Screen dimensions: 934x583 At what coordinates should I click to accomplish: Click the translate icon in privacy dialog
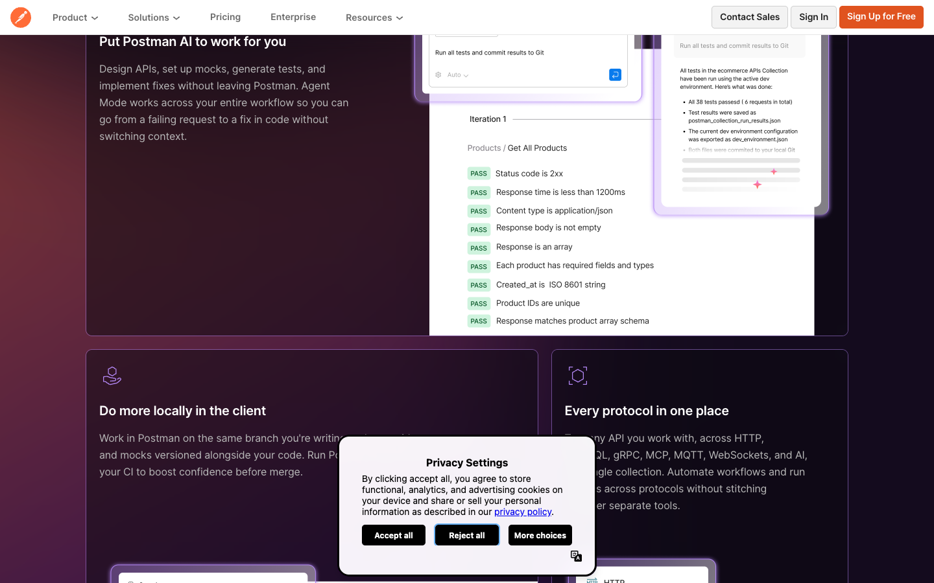click(576, 556)
